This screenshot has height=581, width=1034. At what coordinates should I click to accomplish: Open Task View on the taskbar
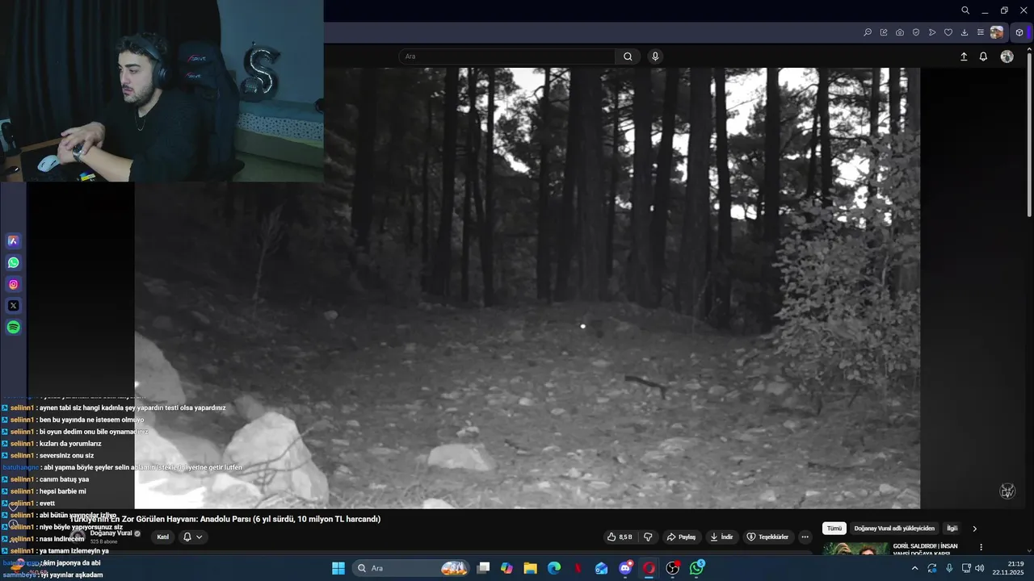point(483,568)
